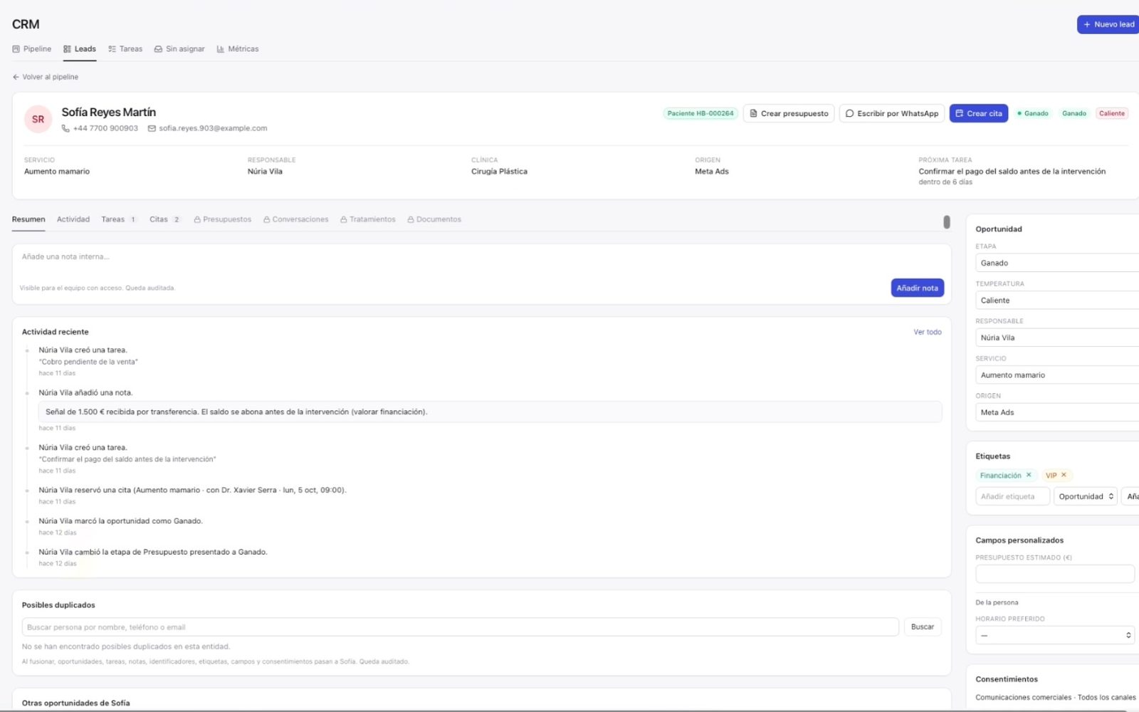Focus the Añadir etiqueta field
The image size is (1139, 712).
point(1012,496)
